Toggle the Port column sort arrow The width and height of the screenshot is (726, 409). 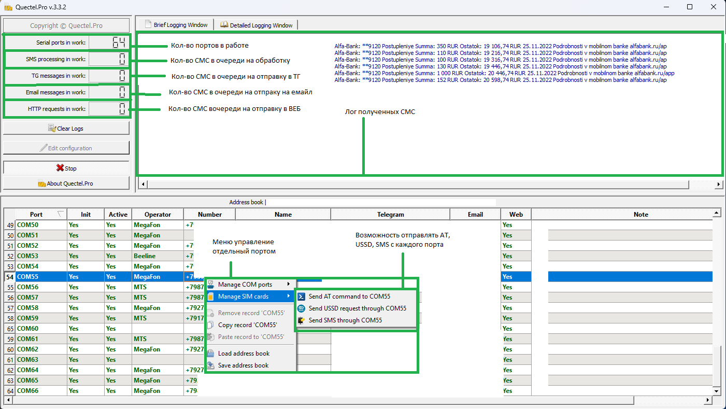click(61, 214)
